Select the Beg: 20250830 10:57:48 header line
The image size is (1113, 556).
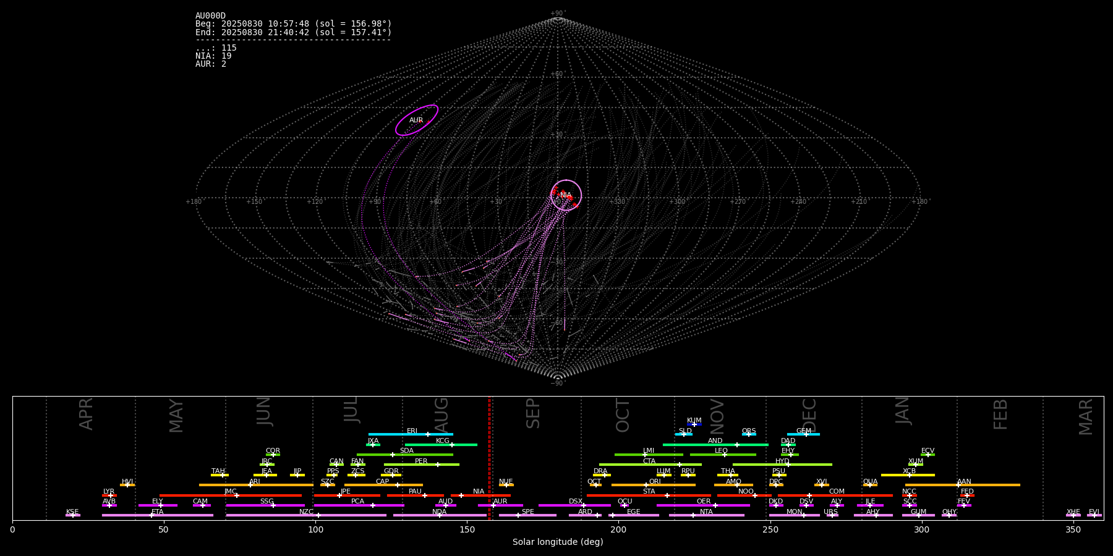click(x=294, y=24)
